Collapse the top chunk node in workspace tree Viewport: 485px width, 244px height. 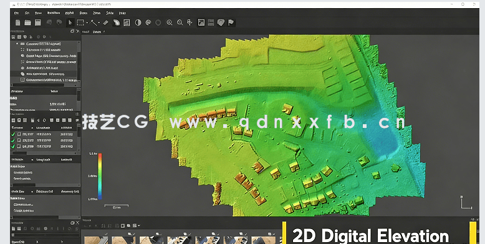pyautogui.click(x=17, y=44)
